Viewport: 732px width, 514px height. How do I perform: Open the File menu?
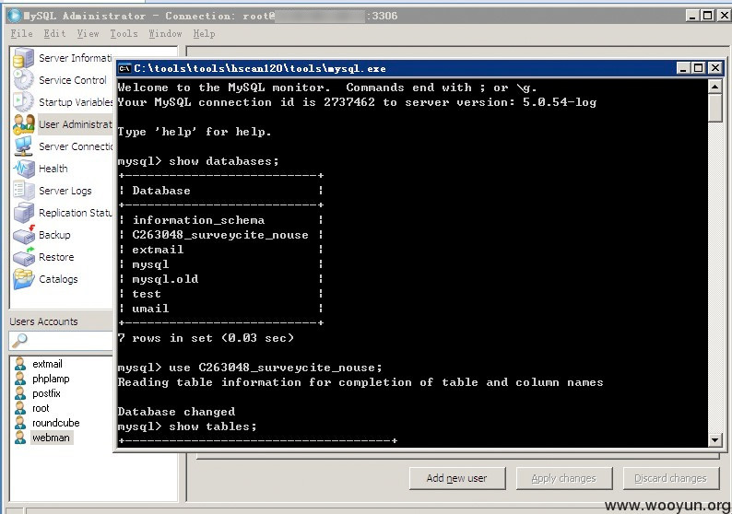(21, 33)
